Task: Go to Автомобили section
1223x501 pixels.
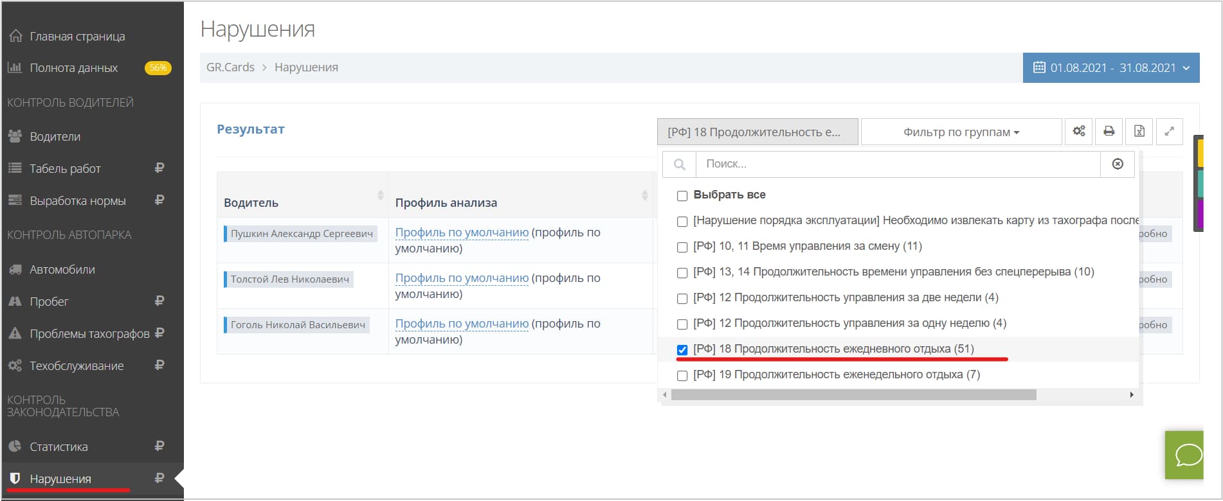Action: 62,269
